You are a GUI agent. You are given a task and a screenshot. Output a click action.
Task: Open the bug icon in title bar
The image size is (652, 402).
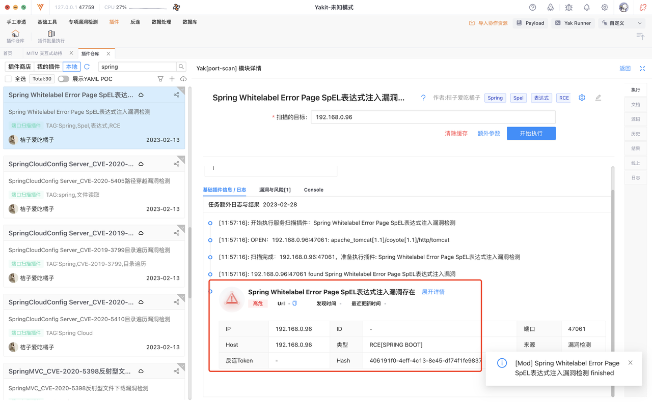pyautogui.click(x=568, y=8)
